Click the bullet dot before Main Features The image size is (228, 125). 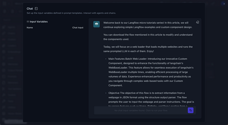[x=106, y=59]
